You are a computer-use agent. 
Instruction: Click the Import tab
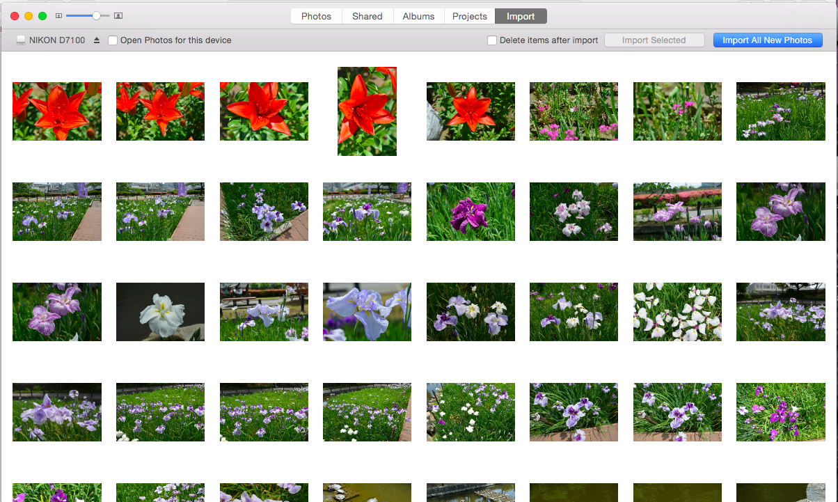click(x=521, y=16)
